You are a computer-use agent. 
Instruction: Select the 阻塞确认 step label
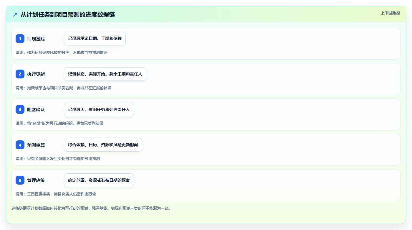pyautogui.click(x=36, y=110)
